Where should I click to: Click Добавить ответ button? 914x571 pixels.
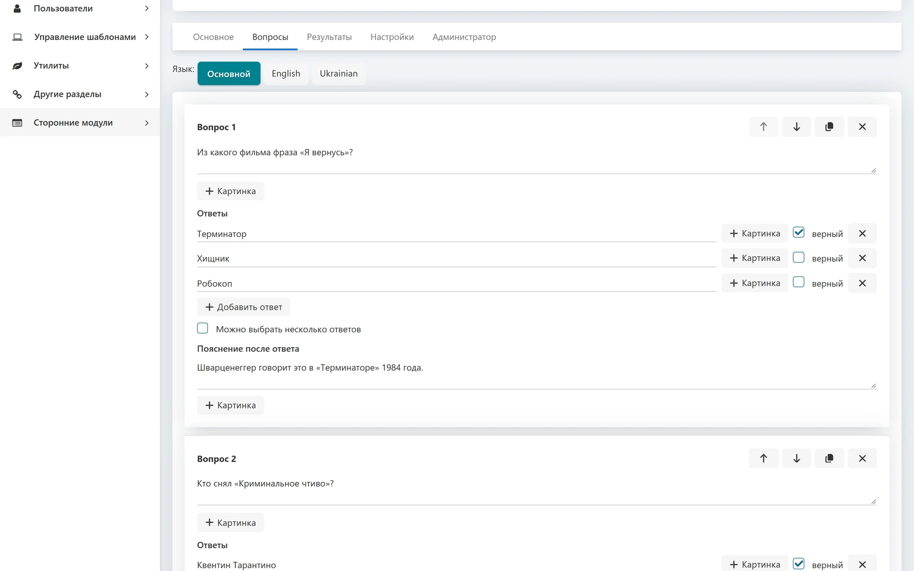pyautogui.click(x=243, y=307)
